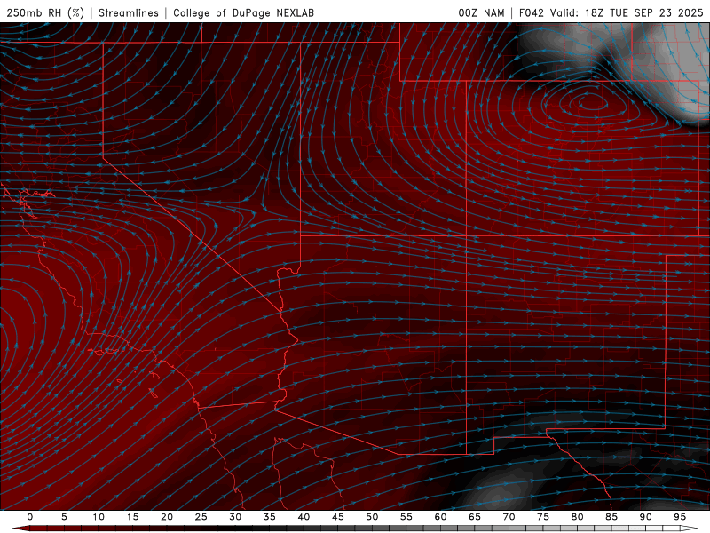Click the '250mb RH (%)' title text
710x533 pixels.
[x=45, y=12]
